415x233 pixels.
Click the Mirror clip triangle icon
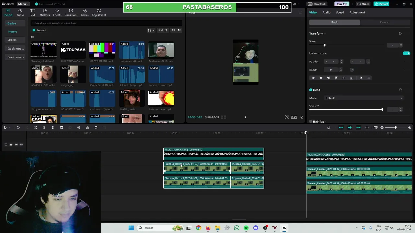[x=88, y=128]
